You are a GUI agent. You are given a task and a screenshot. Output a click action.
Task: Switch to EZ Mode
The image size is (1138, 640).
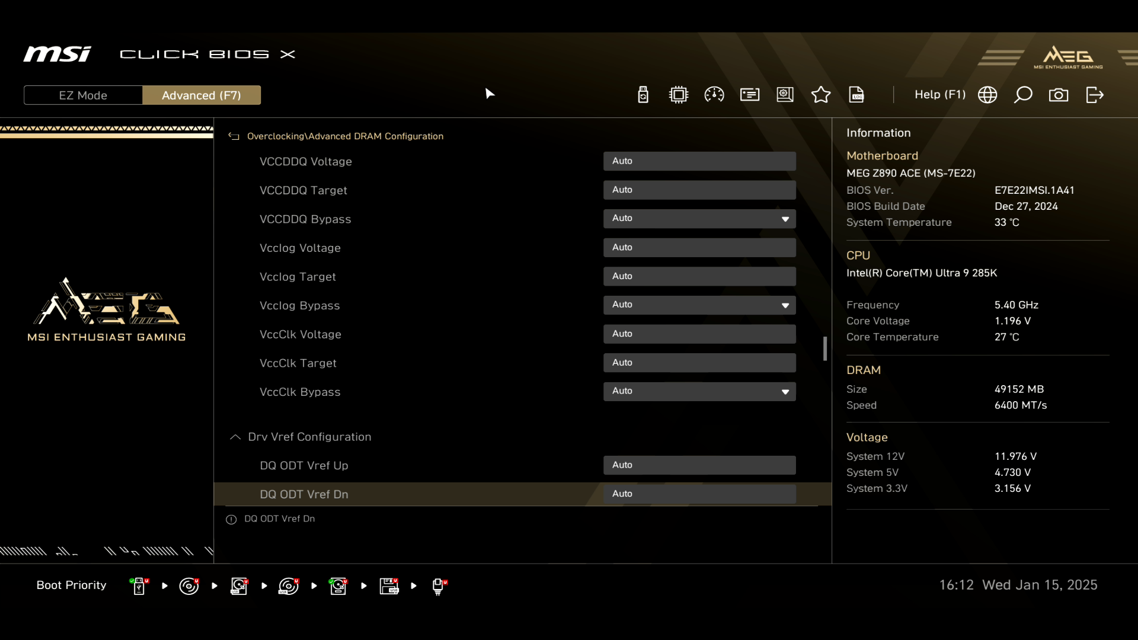83,95
